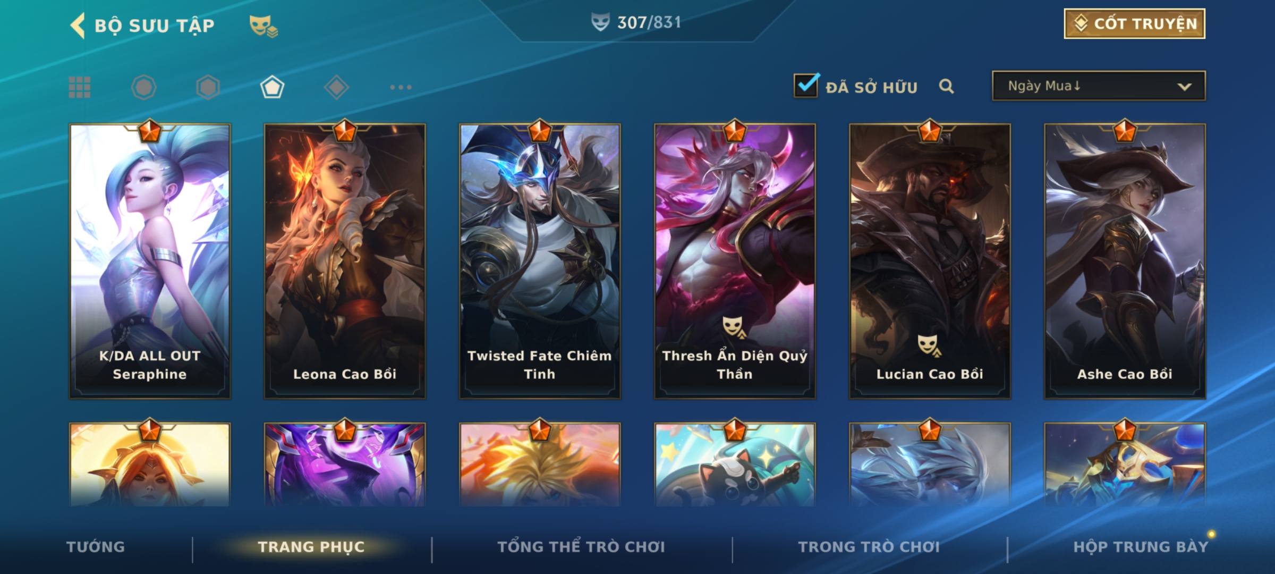Switch to the Tổng Thể Trò Chơi tab
Viewport: 1275px width, 574px height.
581,547
